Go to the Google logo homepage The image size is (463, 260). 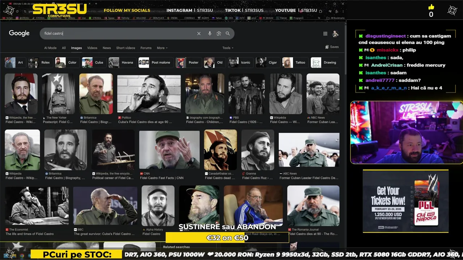tap(19, 33)
